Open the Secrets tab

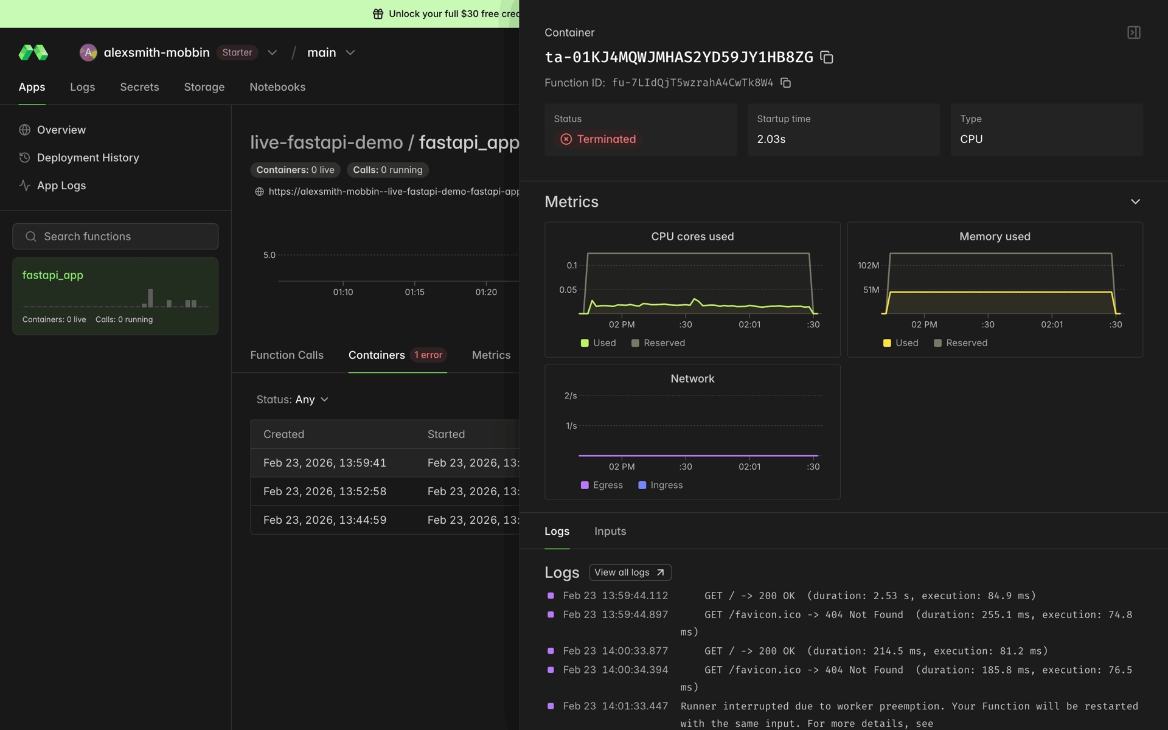pos(139,87)
